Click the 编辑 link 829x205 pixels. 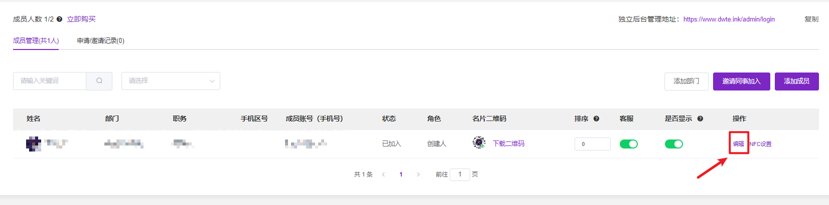738,144
